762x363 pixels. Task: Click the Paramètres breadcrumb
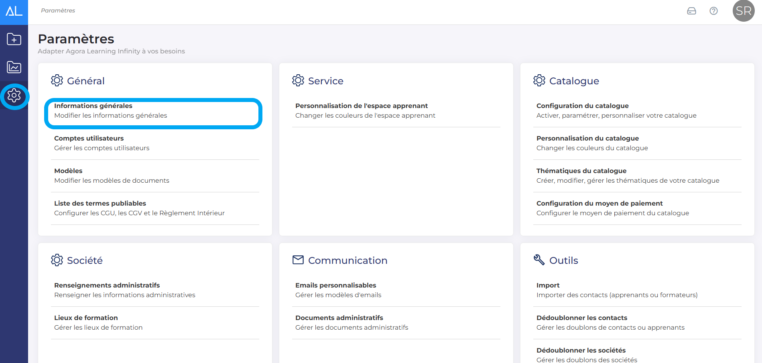[58, 10]
